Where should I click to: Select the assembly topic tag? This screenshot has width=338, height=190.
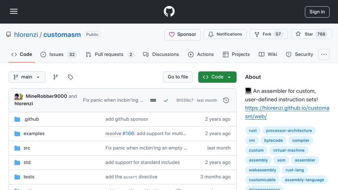point(258,160)
